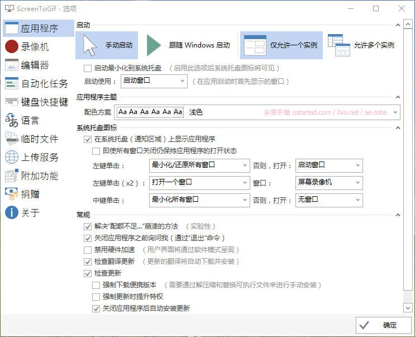Open the 附加功能 extras icon
This screenshot has height=337, width=415.
click(x=12, y=175)
